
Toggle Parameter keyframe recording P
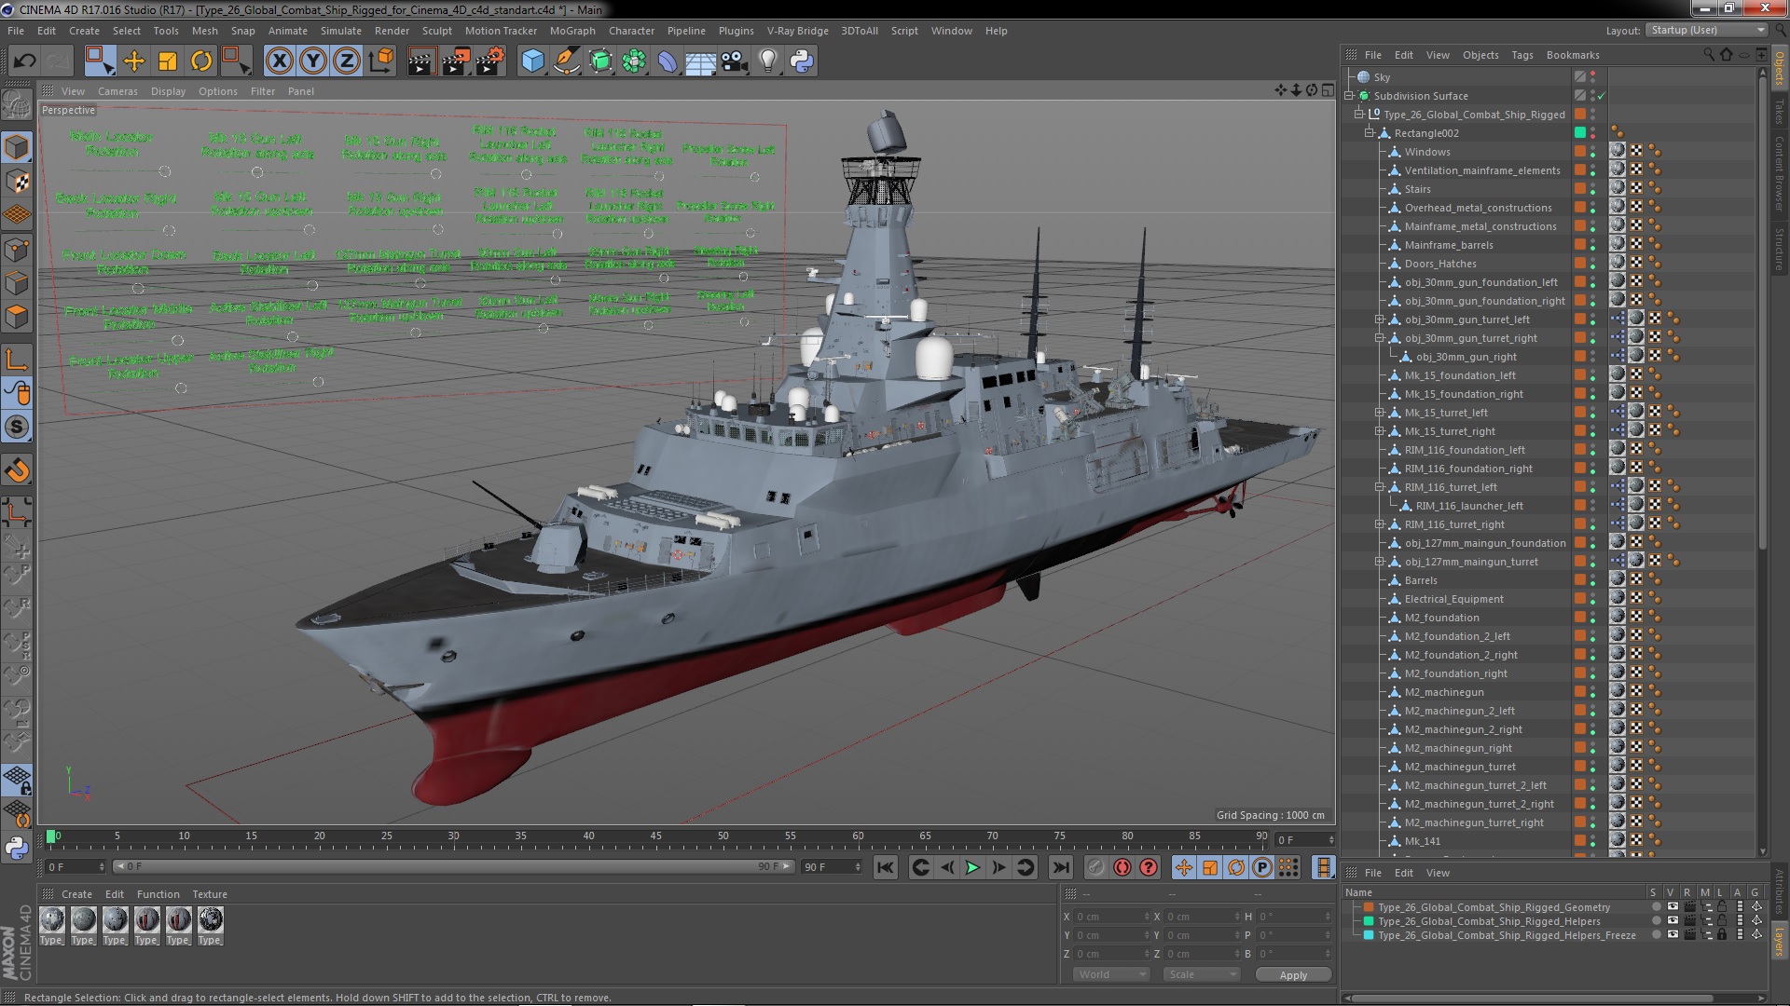coord(1261,867)
